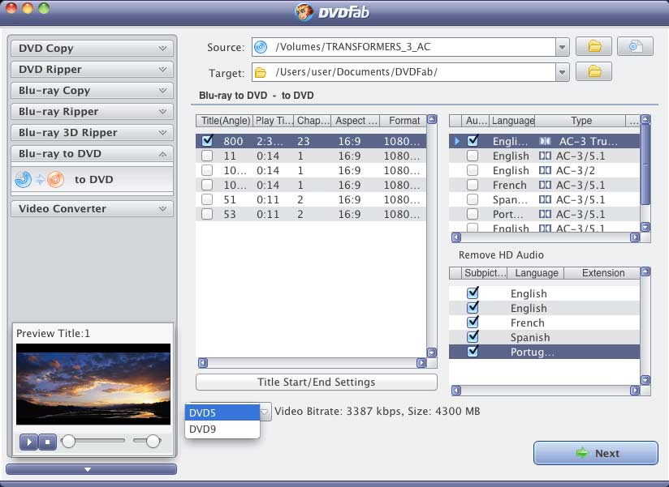Open Target path dropdown

pyautogui.click(x=562, y=72)
